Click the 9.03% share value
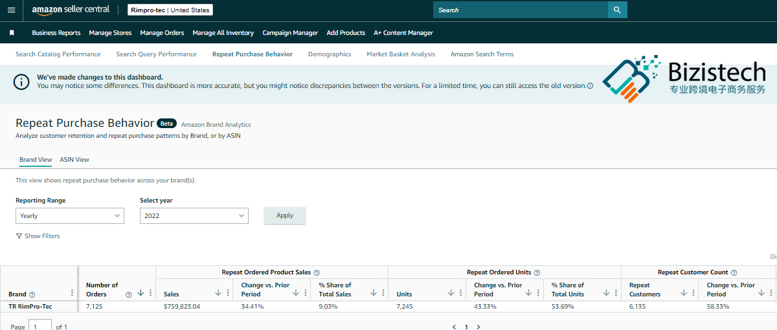 pos(328,306)
